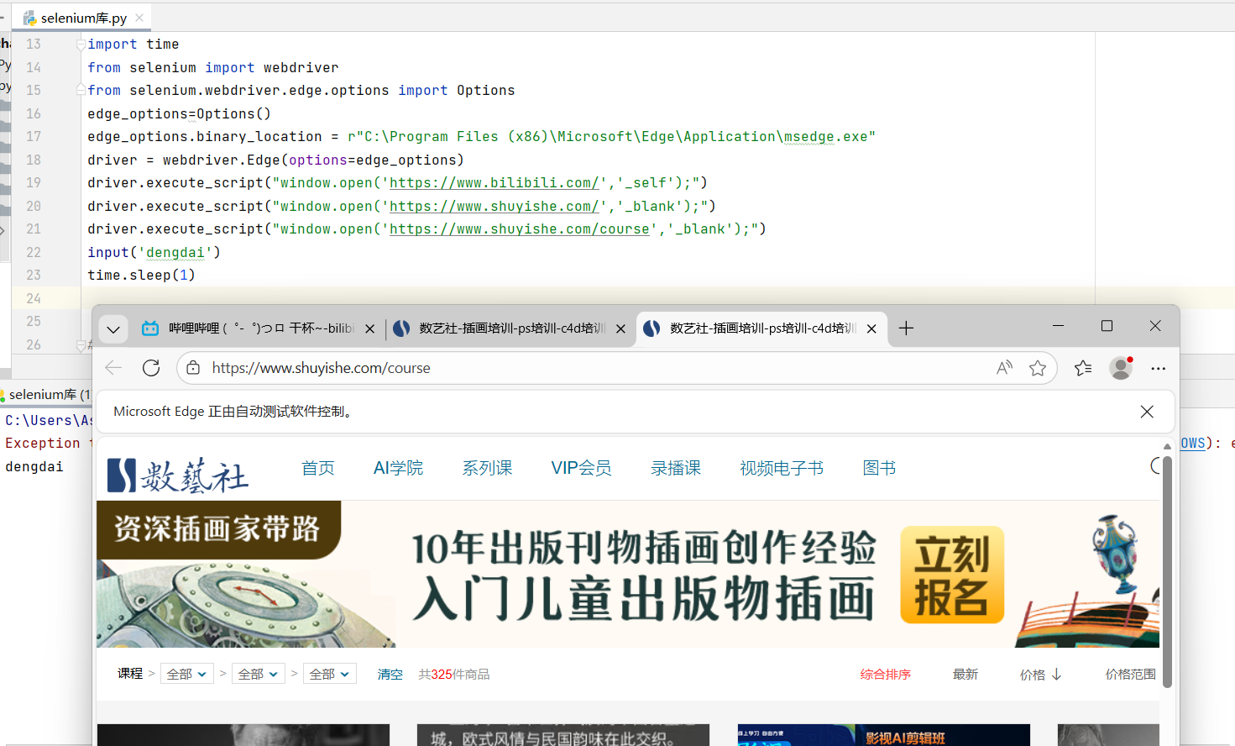Go back in Edge browser
1235x746 pixels.
[113, 368]
